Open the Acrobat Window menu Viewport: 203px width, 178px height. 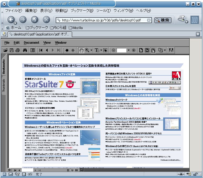(x=61, y=43)
